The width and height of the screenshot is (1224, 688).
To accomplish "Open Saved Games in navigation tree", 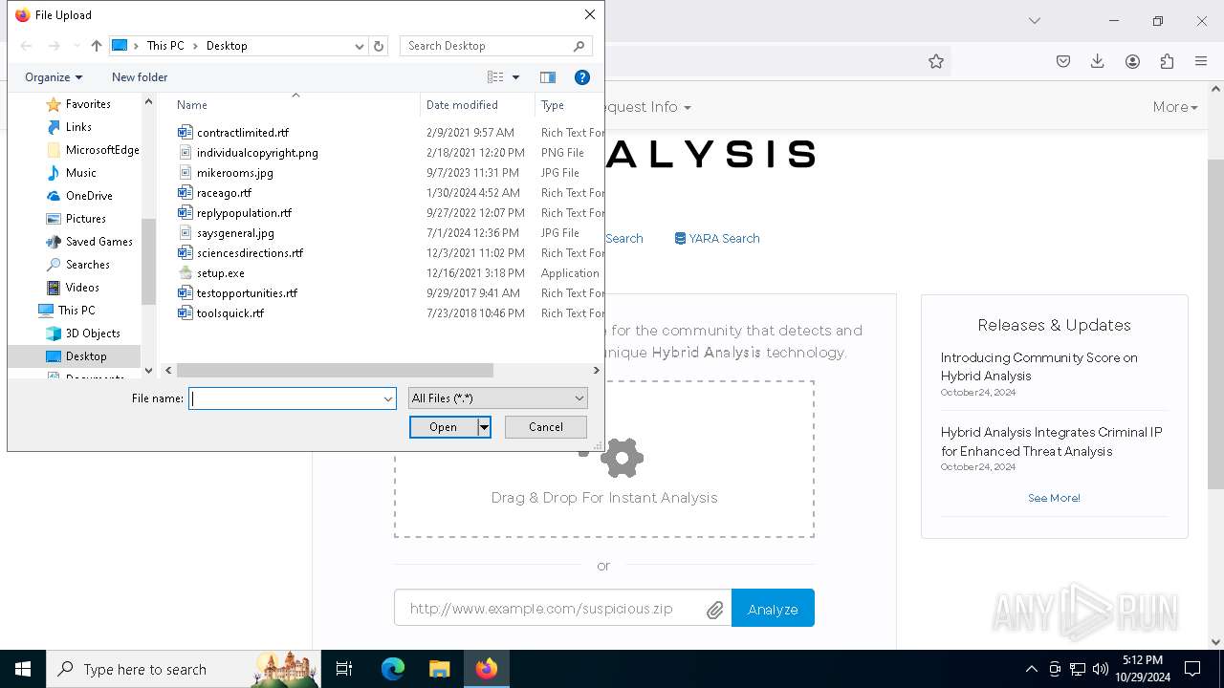I will tap(98, 242).
